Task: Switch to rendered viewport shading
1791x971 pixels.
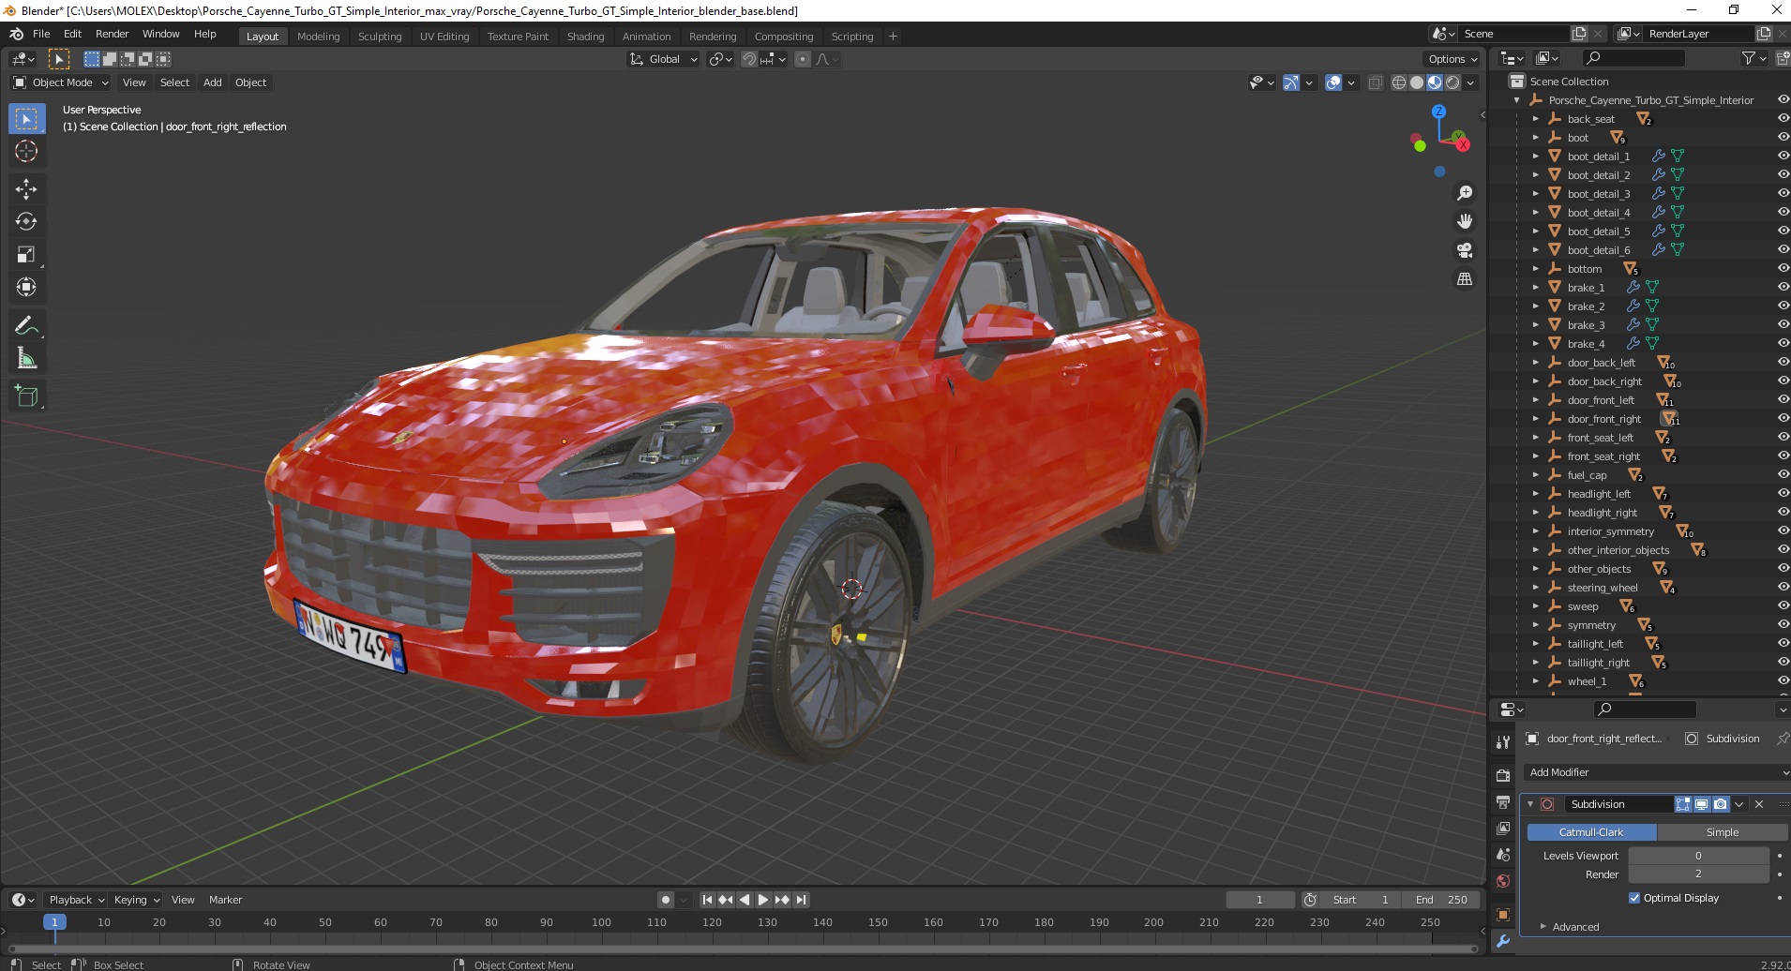Action: (1452, 82)
